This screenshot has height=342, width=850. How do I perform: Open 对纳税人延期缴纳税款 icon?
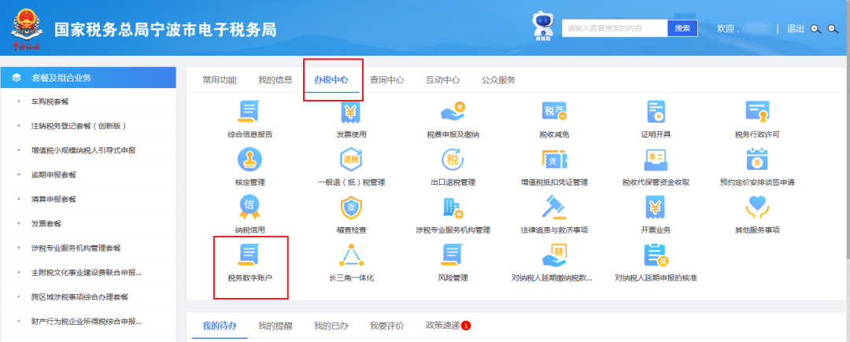(x=554, y=256)
